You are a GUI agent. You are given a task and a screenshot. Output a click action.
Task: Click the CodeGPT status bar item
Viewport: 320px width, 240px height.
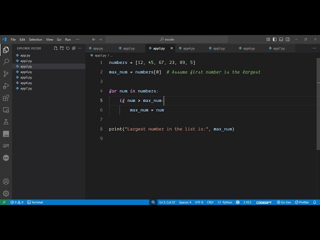coord(264,202)
